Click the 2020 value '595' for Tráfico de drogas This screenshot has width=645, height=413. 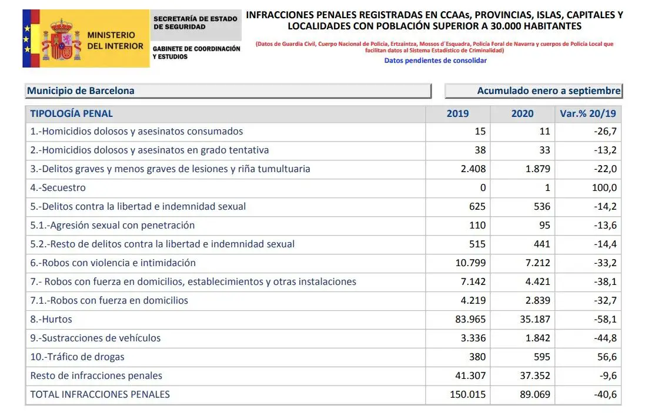[523, 357]
